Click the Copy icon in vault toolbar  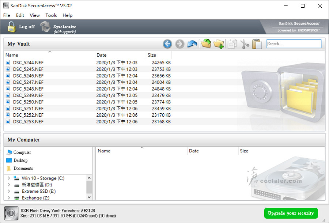(x=232, y=44)
